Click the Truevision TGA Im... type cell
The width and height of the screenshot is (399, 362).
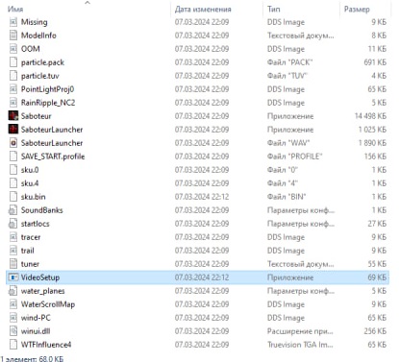pyautogui.click(x=300, y=345)
